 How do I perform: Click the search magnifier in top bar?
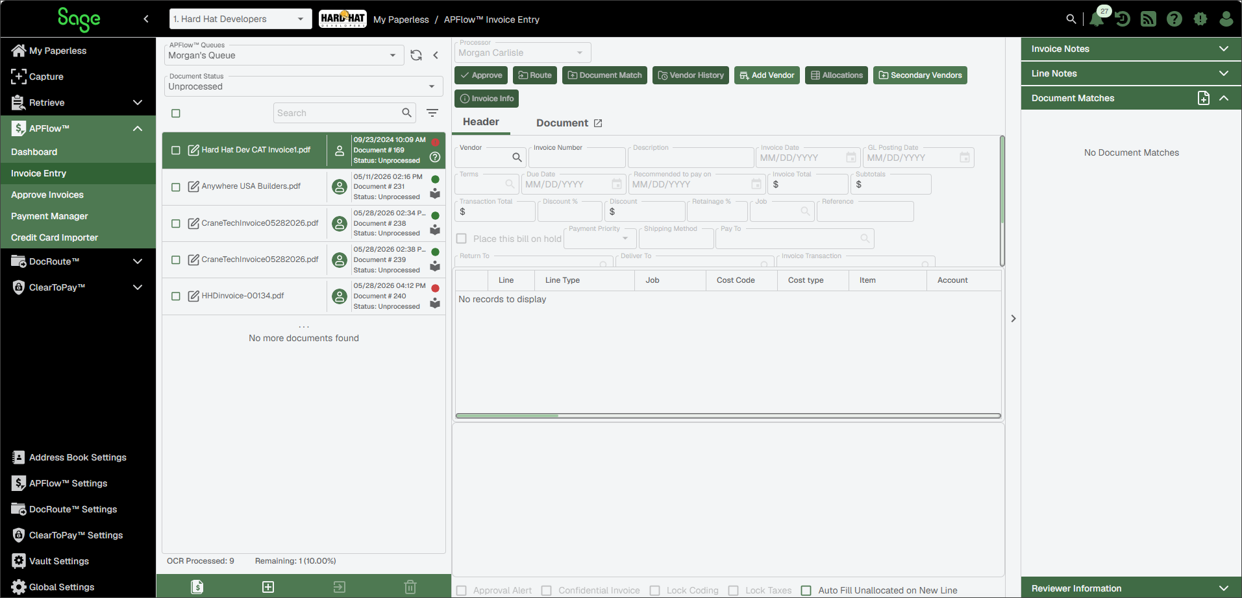1071,19
